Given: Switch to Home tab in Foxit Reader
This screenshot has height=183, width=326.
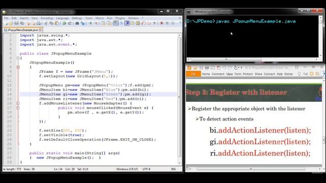Looking at the screenshot, I should coord(206,74).
